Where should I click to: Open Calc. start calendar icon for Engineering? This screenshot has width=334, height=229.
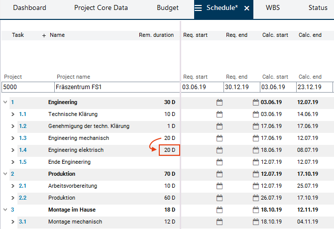256,102
